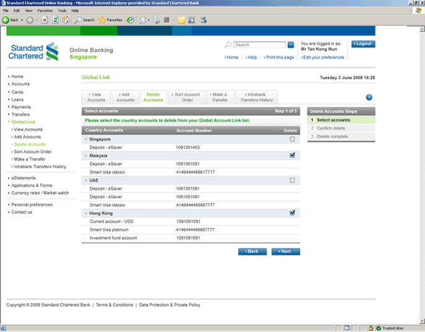
Task: Click the IE Back arrow icon
Action: (6, 20)
